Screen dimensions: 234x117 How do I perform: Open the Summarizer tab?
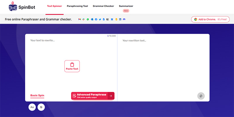(126, 6)
